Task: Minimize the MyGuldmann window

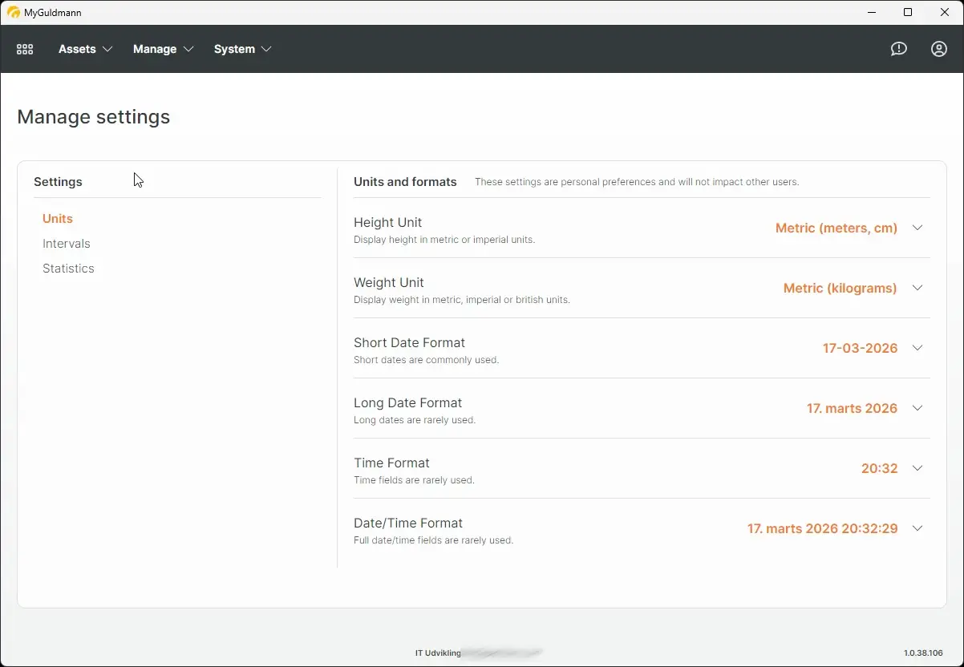Action: click(871, 12)
